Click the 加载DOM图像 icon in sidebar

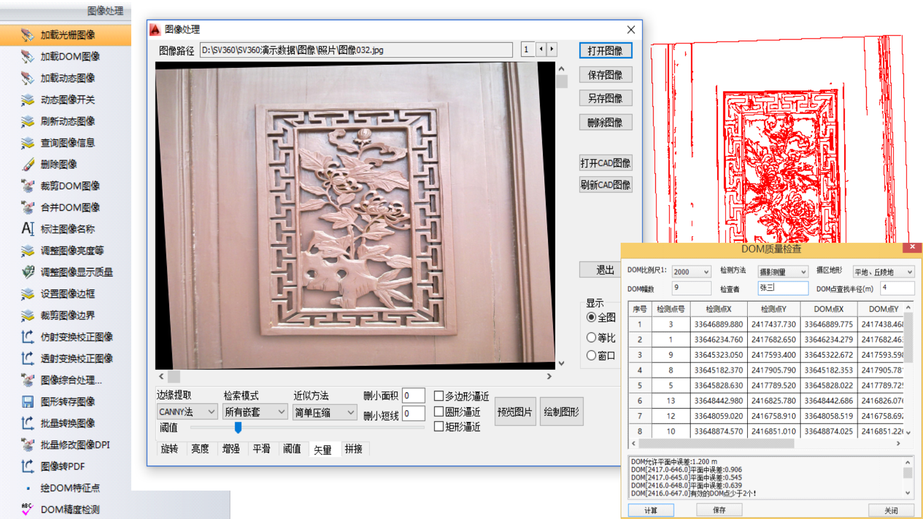[x=27, y=56]
